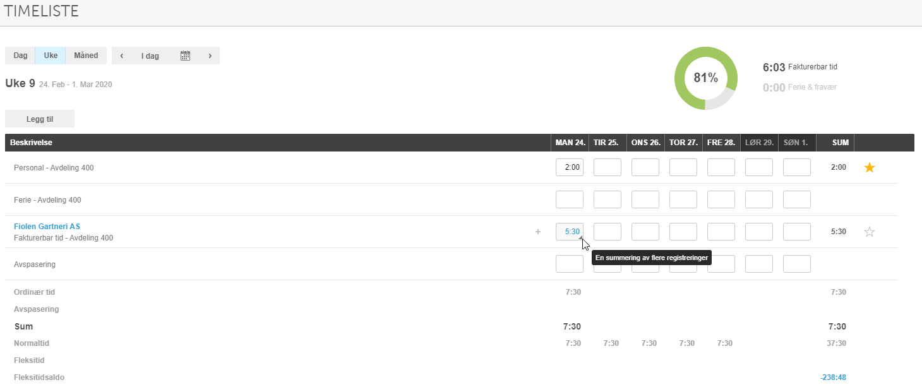Viewport: 922px width, 392px height.
Task: Click the ONS 26. column header
Action: (x=646, y=143)
